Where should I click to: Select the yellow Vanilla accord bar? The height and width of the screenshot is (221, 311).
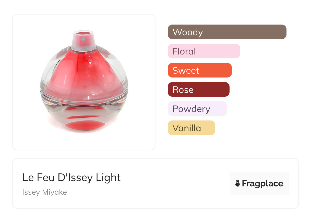pyautogui.click(x=191, y=128)
